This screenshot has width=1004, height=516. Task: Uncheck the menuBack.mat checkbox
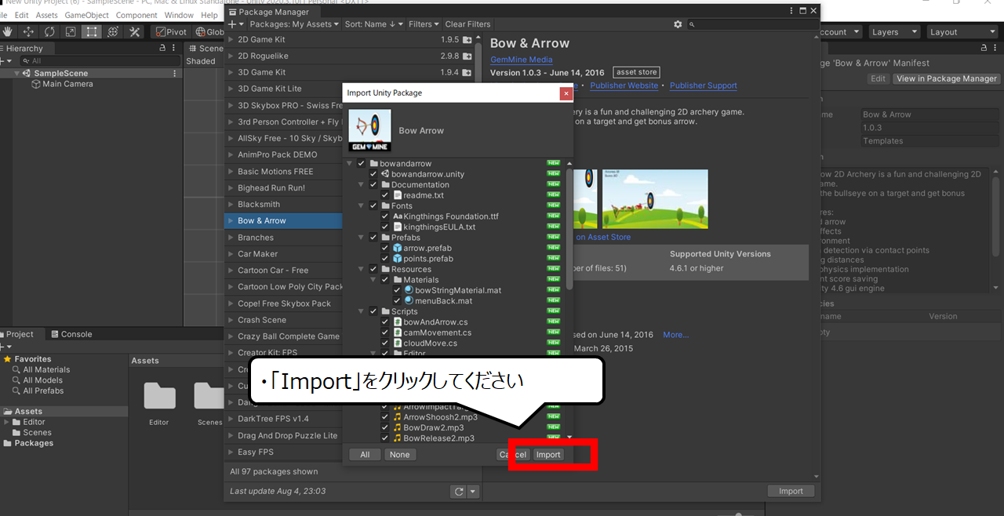point(396,301)
